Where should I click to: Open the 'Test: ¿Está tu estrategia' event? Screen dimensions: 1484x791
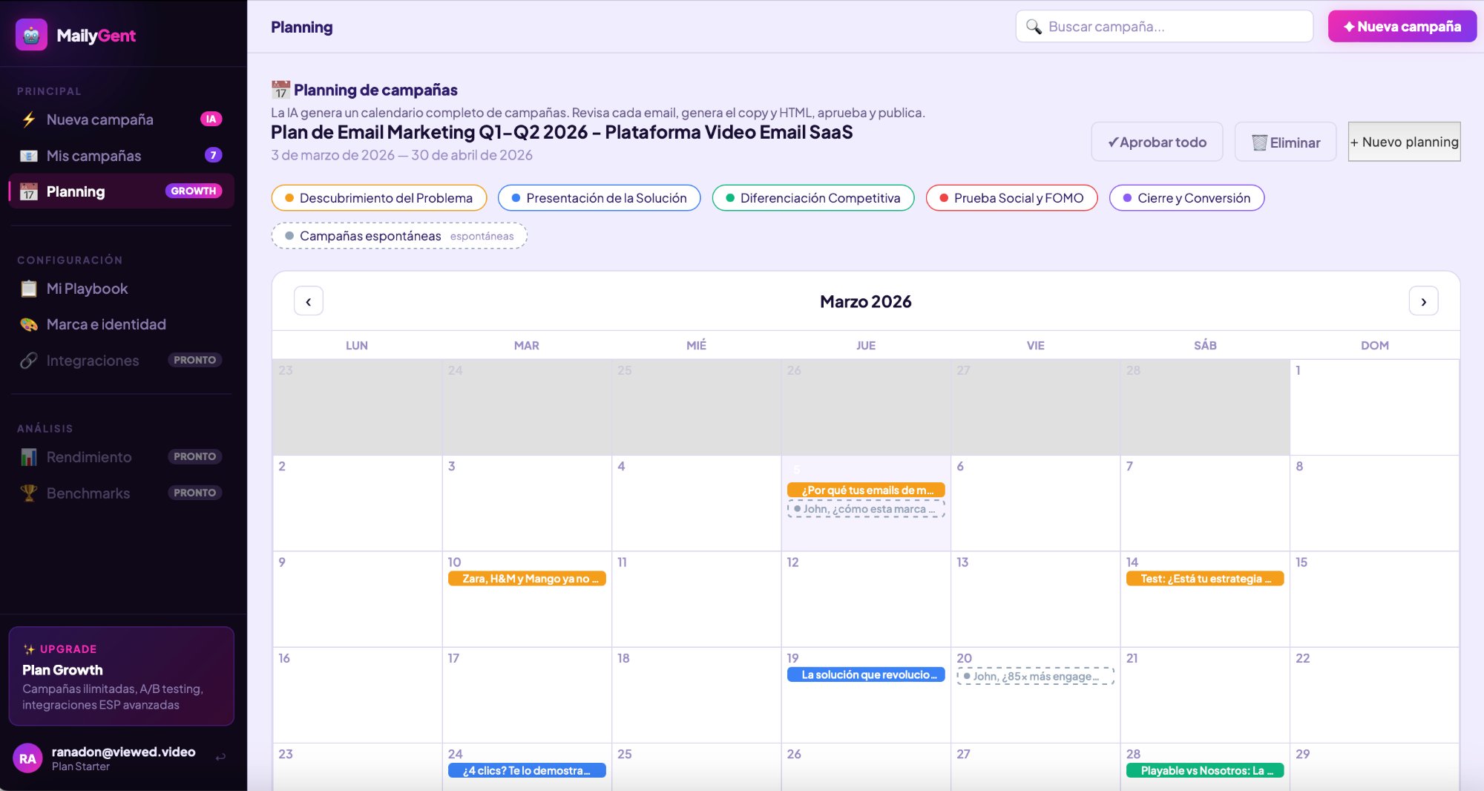click(x=1205, y=579)
